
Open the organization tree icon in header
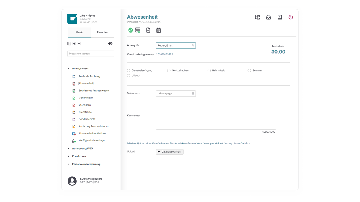(x=257, y=17)
